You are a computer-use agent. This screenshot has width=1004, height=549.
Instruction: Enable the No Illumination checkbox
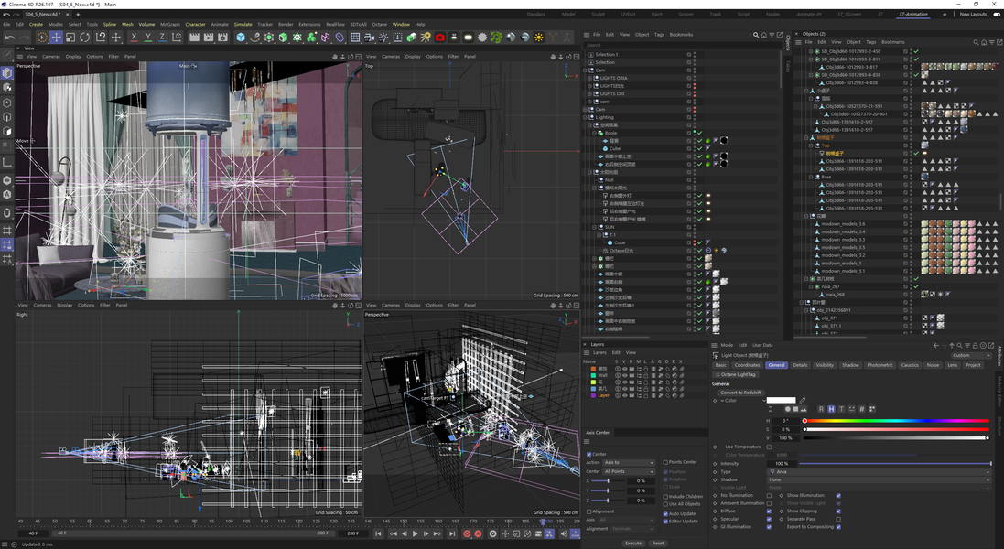769,495
